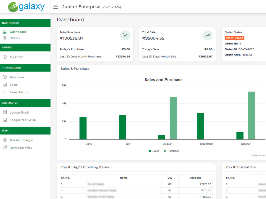The image size is (266, 199).
Task: Open the Report menu item
Action: coord(15,38)
